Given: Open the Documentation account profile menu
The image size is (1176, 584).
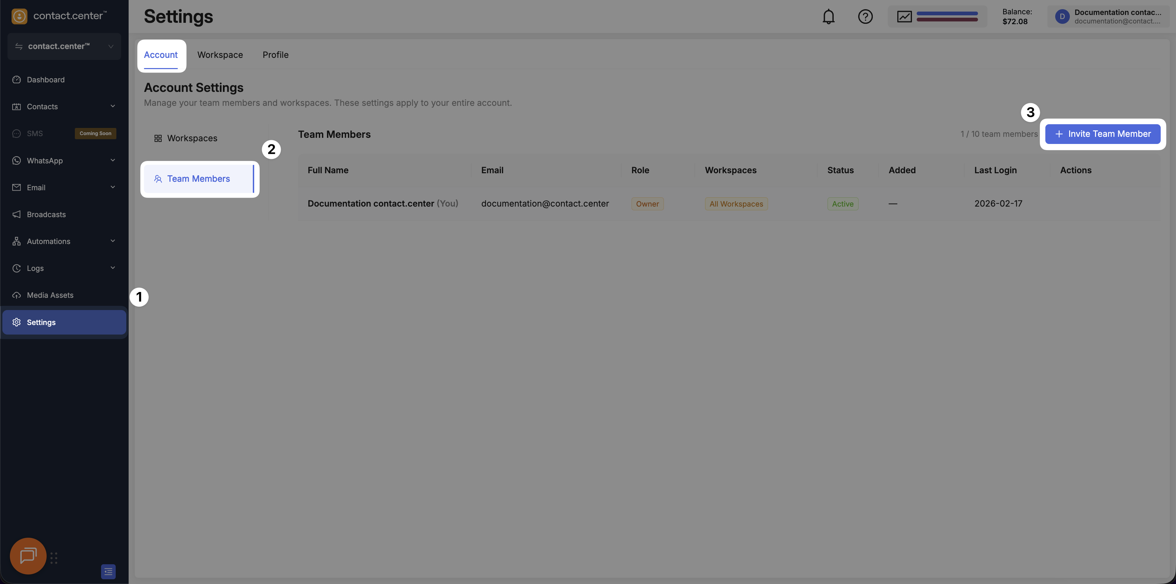Looking at the screenshot, I should tap(1108, 17).
